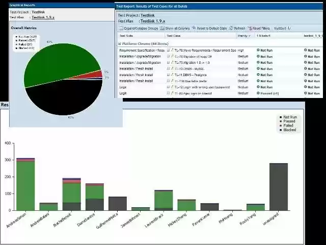
Task: Click the Reset Filters icon
Action: tap(250, 29)
